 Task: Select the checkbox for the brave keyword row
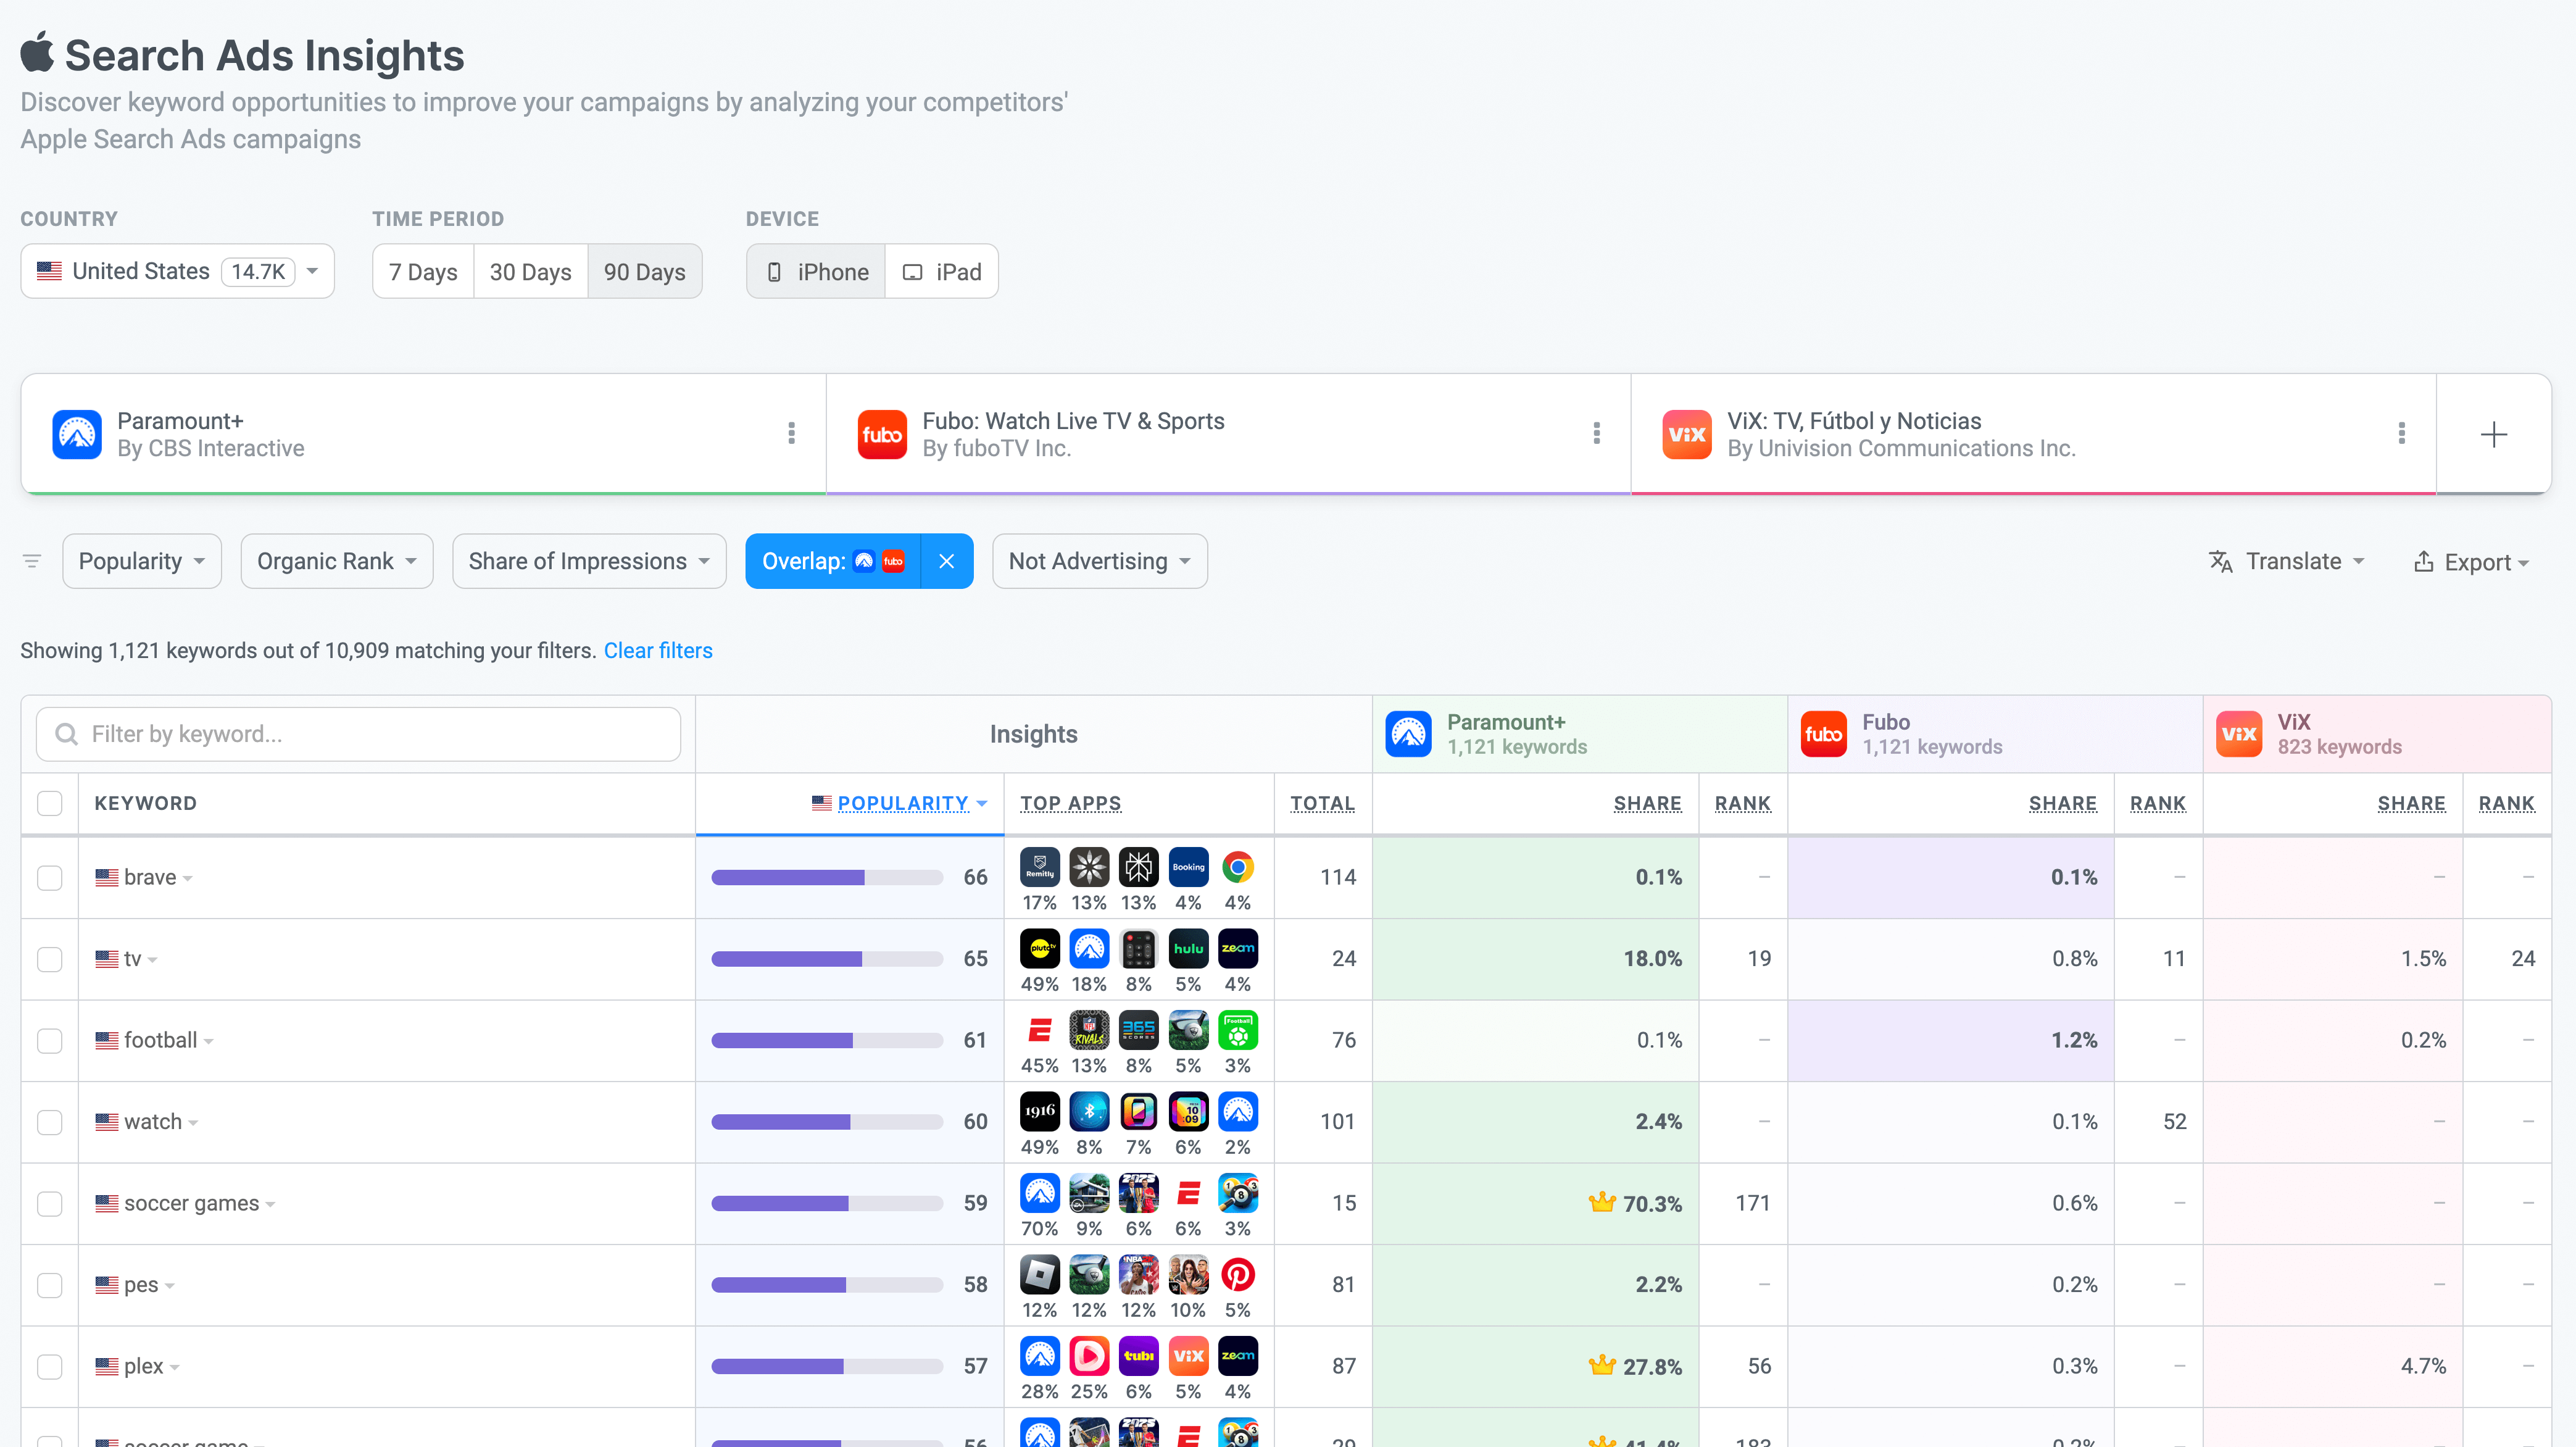tap(49, 877)
